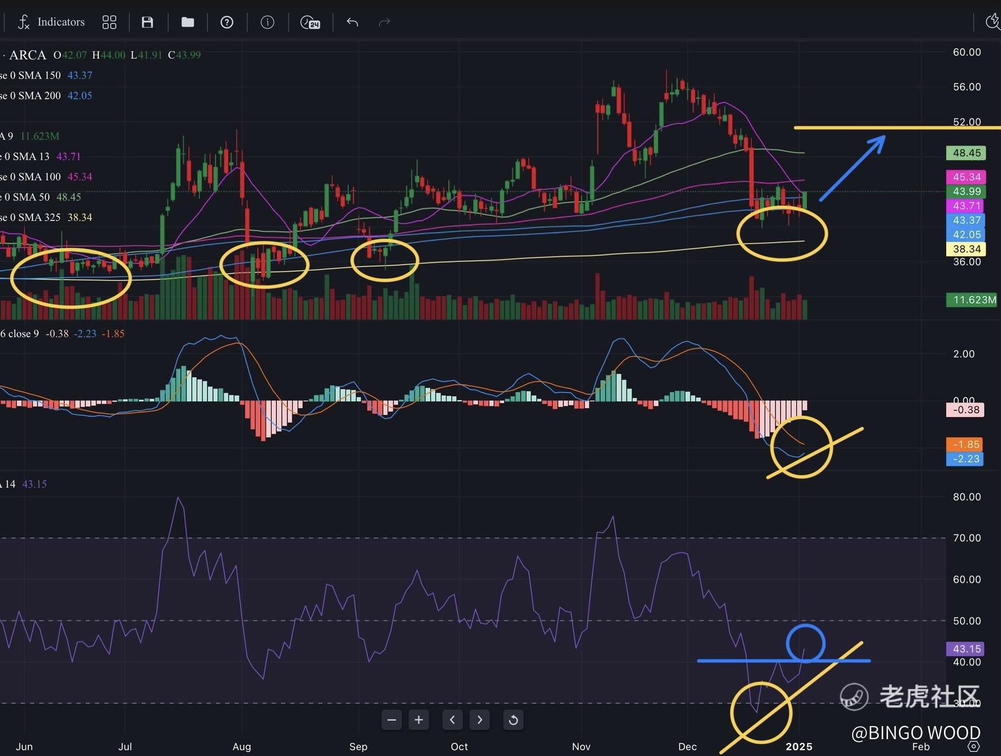Screen dimensions: 1001x756
Task: Open the load chart layout folder icon
Action: point(187,22)
